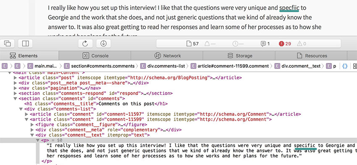Select article#comment-11599.comment breadcrumb
Viewport: 357px width, 165px height.
[x=230, y=66]
